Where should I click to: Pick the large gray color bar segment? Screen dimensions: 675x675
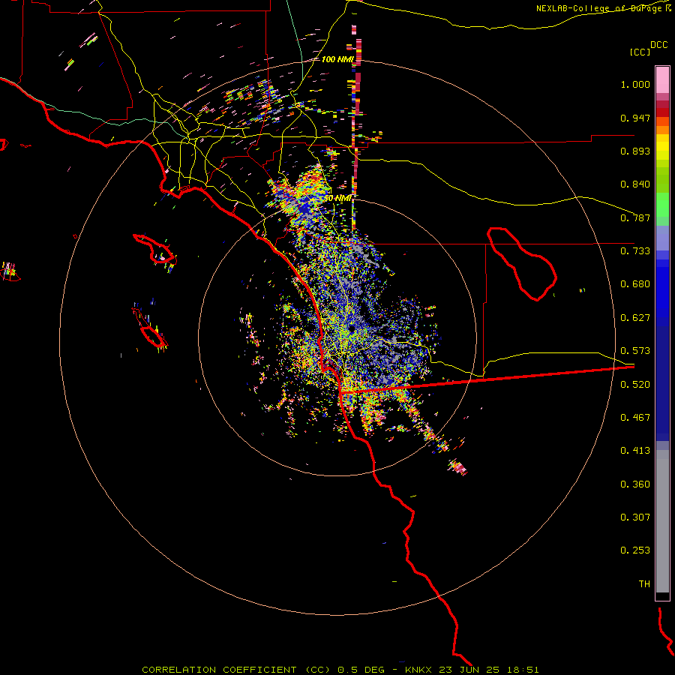tap(662, 521)
